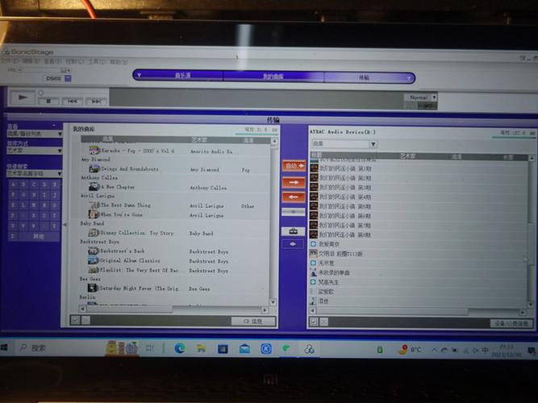Image resolution: width=538 pixels, height=403 pixels.
Task: Collapse the left sidebar with the arrow
Action: [x=65, y=225]
